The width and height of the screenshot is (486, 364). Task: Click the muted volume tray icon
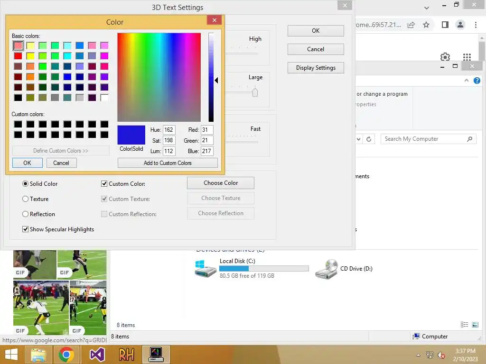[441, 355]
